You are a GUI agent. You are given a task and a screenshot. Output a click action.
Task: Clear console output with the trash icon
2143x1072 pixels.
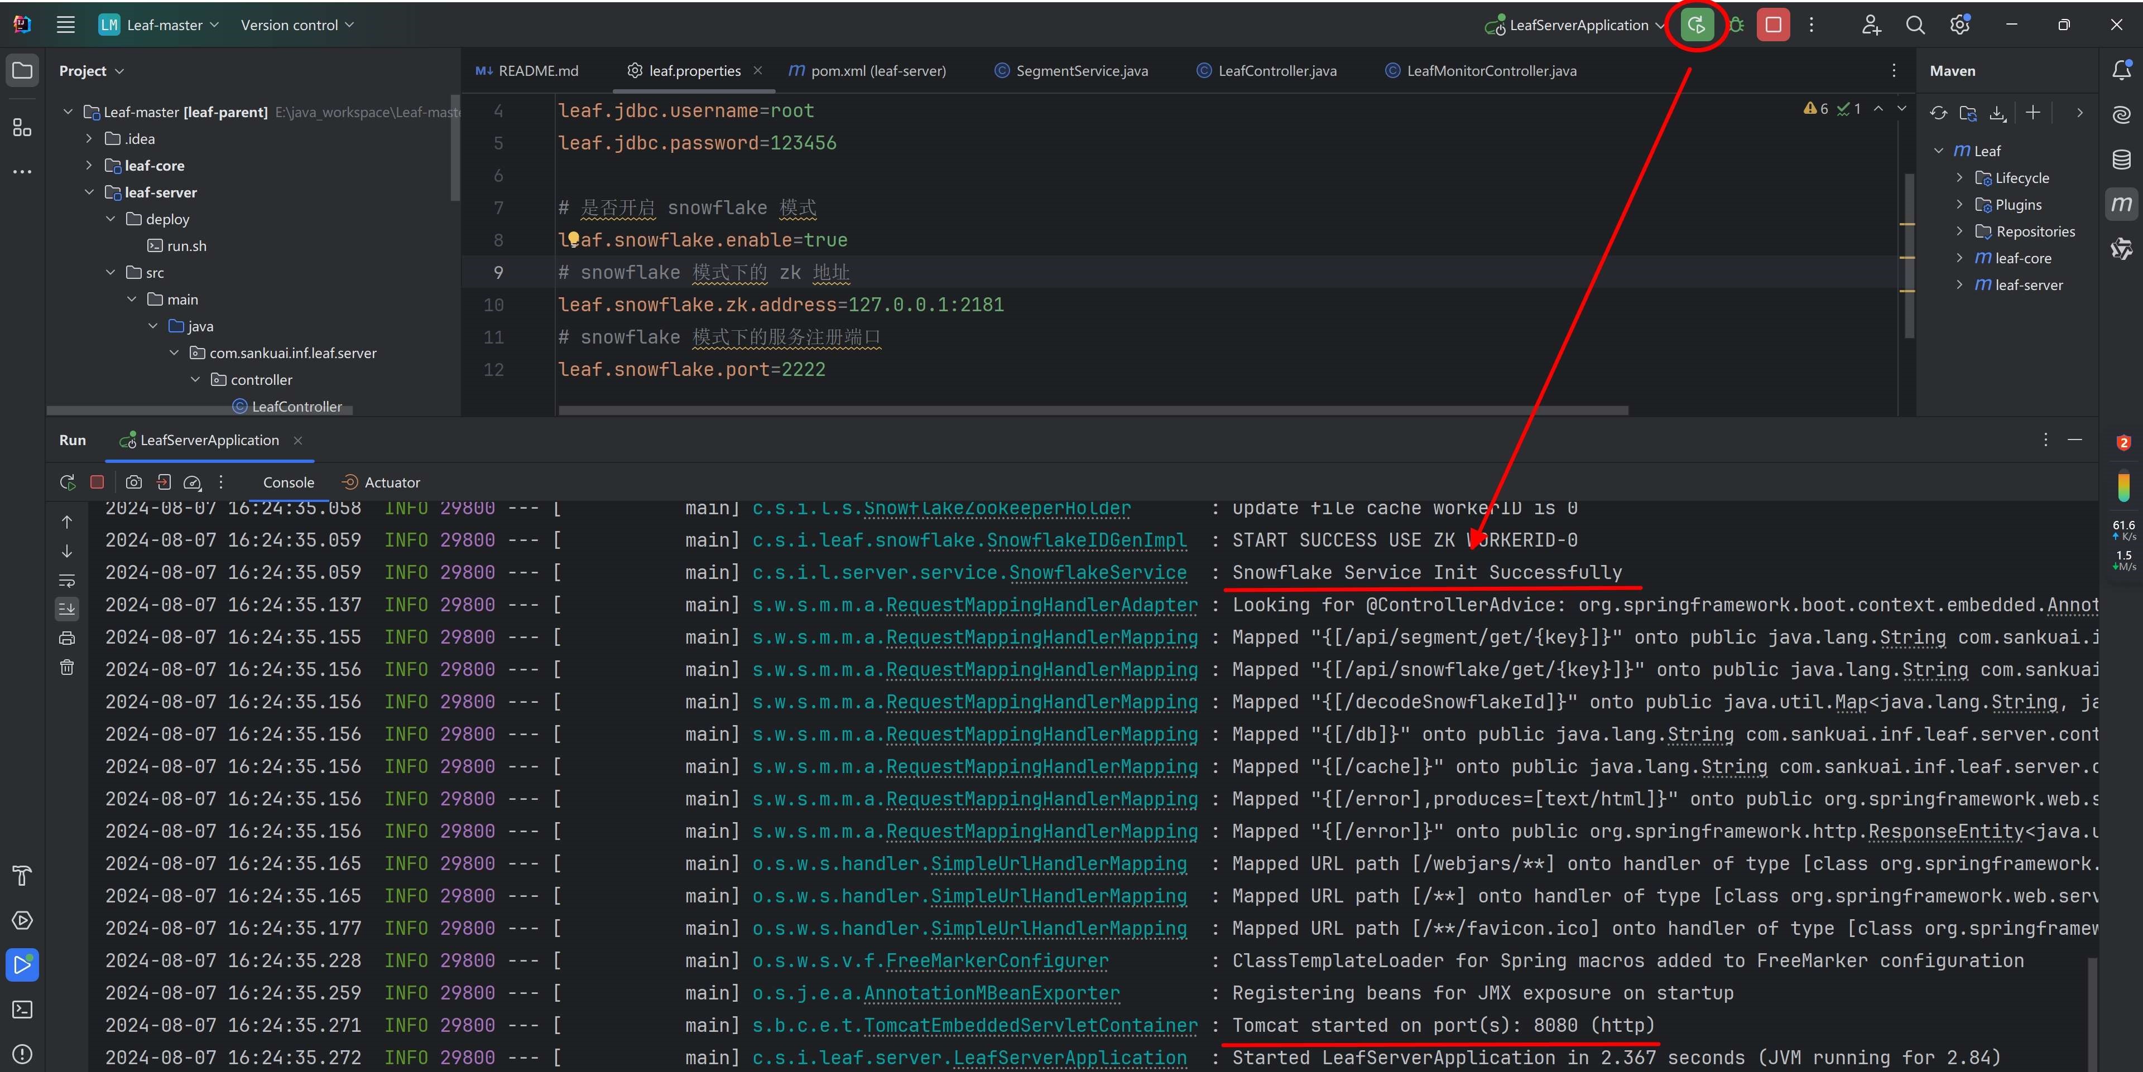tap(68, 667)
